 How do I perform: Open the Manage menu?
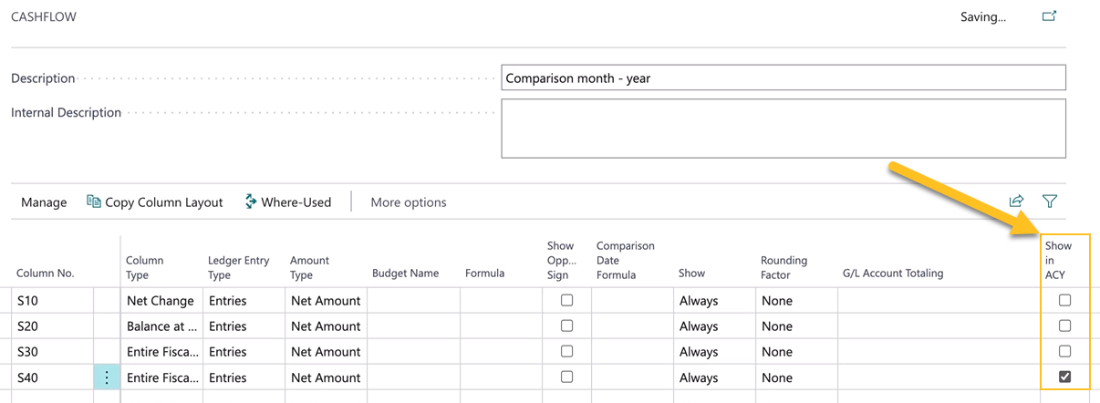[44, 202]
